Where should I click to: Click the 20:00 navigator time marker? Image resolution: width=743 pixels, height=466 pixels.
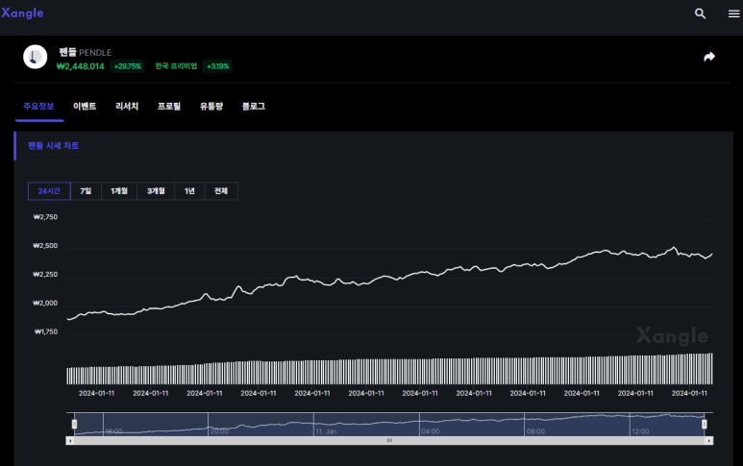click(x=219, y=431)
